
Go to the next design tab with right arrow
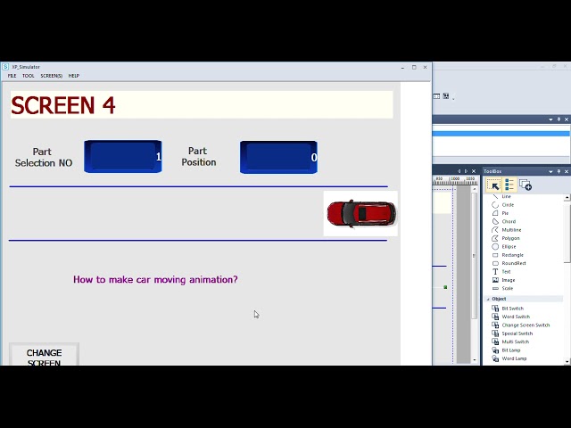[x=466, y=171]
